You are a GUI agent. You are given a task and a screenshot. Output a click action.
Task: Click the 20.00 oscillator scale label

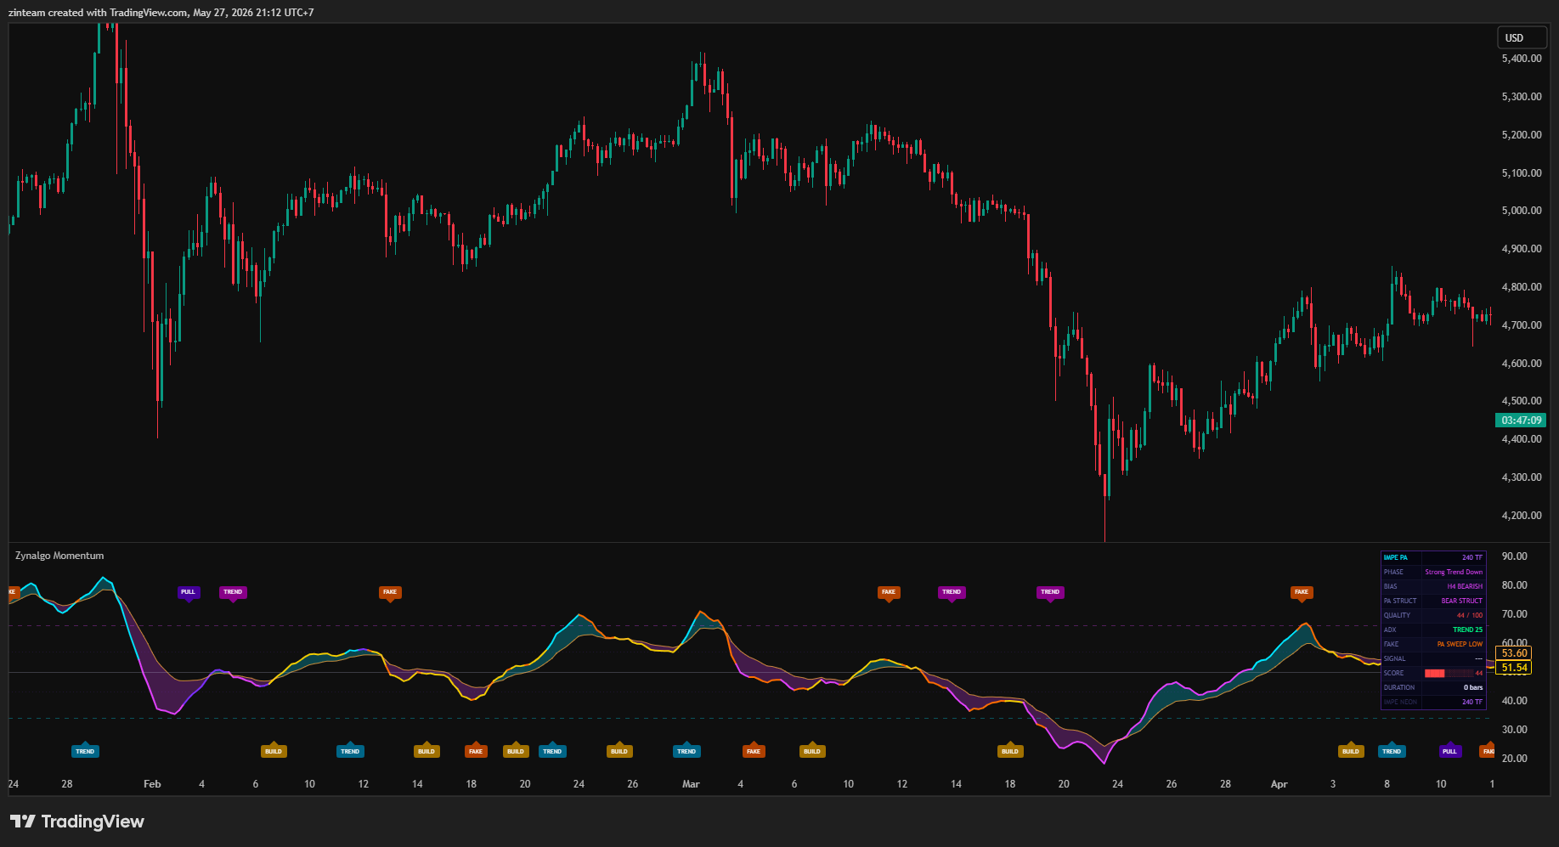pyautogui.click(x=1515, y=759)
